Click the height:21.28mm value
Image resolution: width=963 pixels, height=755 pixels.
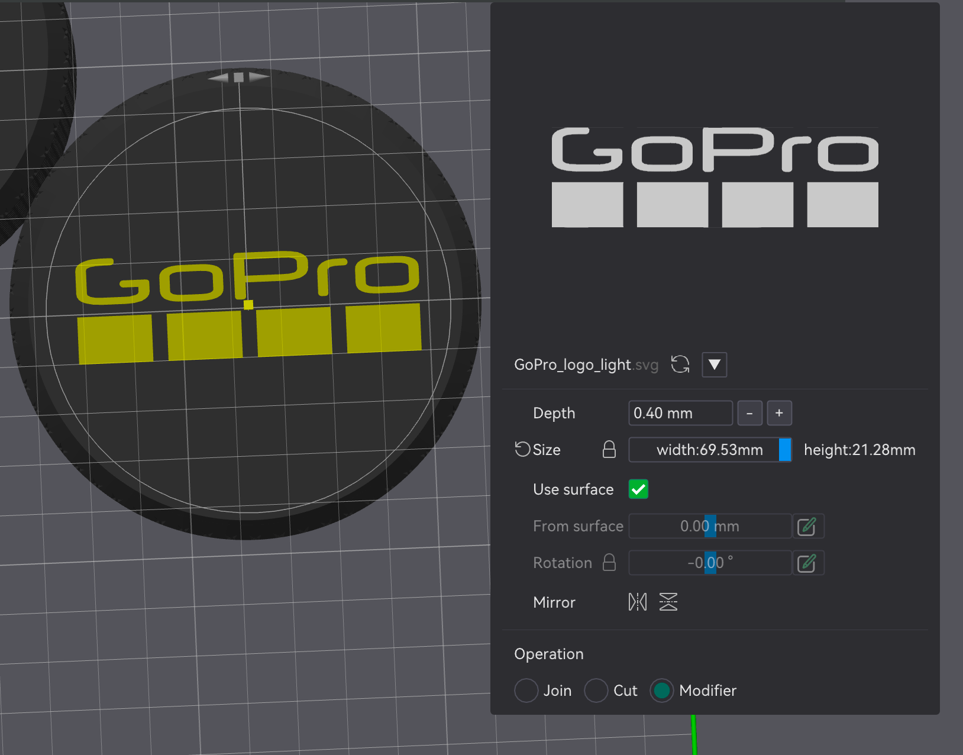point(859,450)
